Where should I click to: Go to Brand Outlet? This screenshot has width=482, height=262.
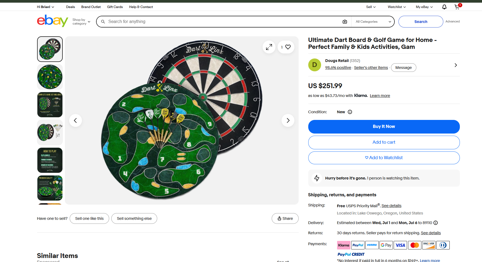pyautogui.click(x=91, y=7)
